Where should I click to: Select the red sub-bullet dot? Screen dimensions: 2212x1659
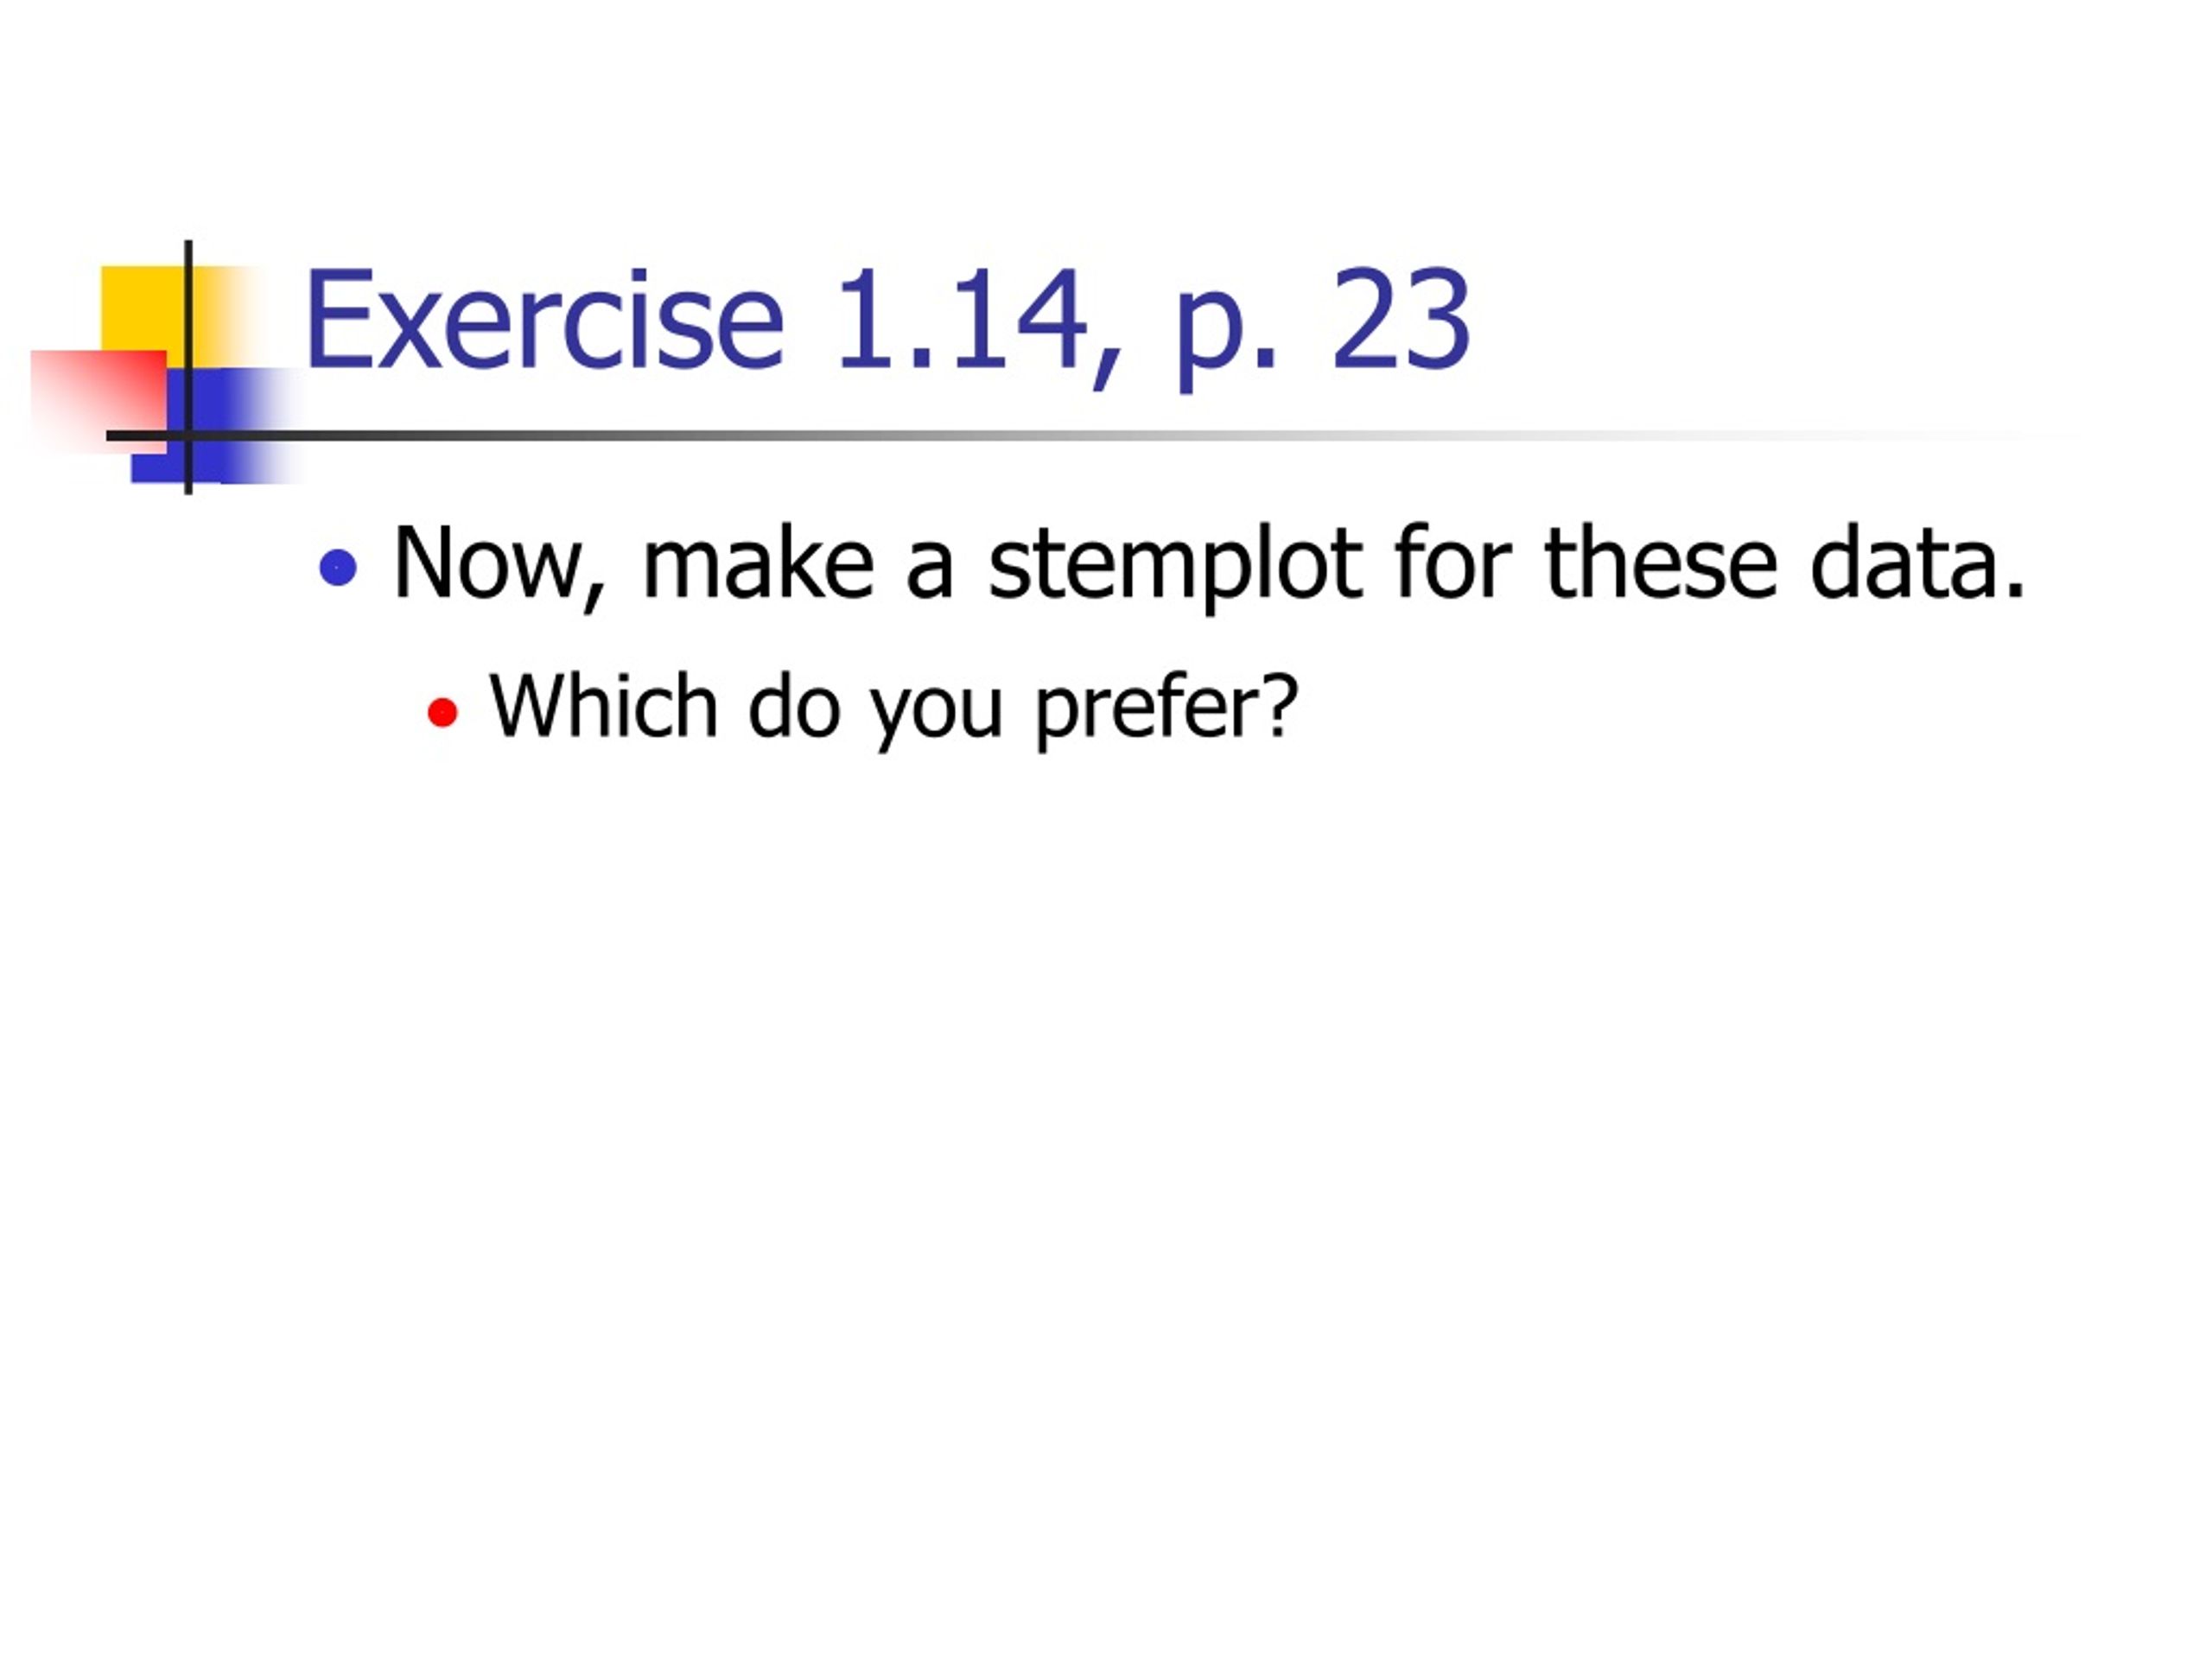tap(442, 713)
